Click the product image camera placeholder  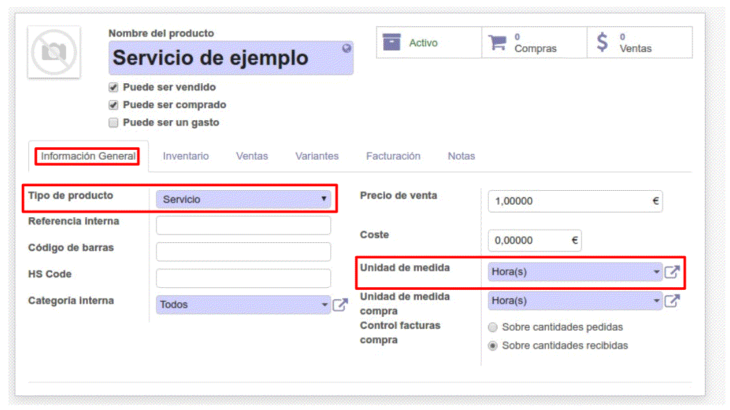click(54, 52)
